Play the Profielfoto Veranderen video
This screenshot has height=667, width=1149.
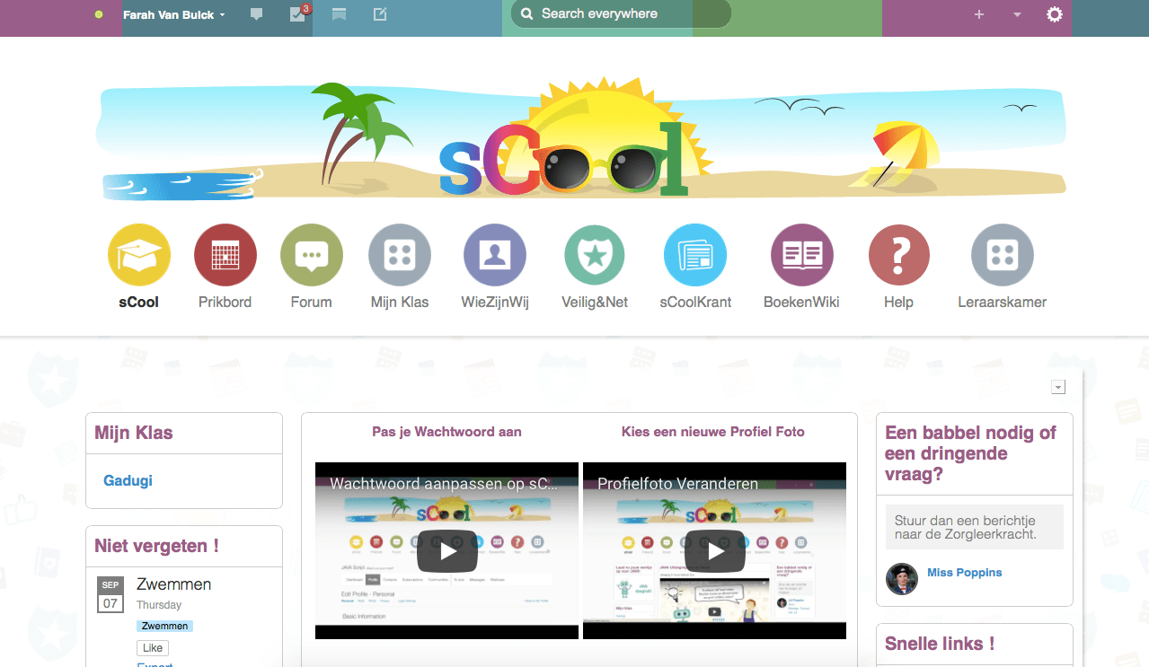[x=714, y=551]
